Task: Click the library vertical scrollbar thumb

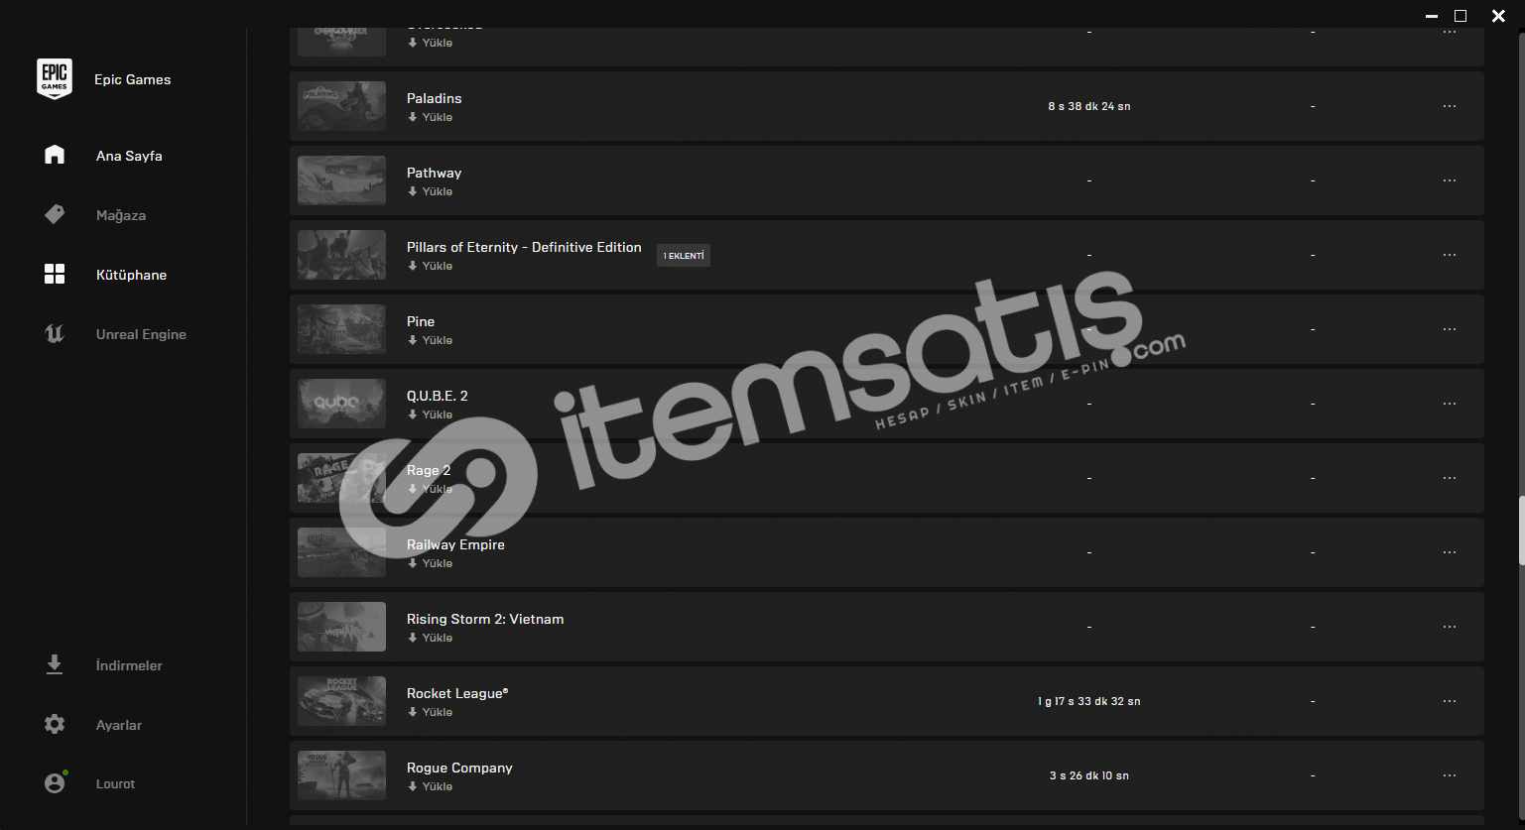Action: 1519,531
